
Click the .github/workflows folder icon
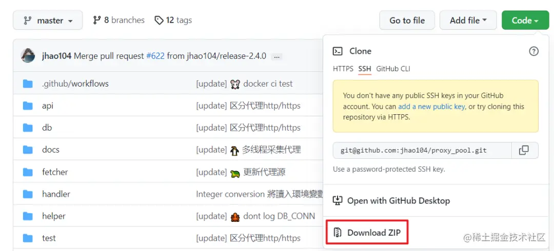click(x=28, y=83)
